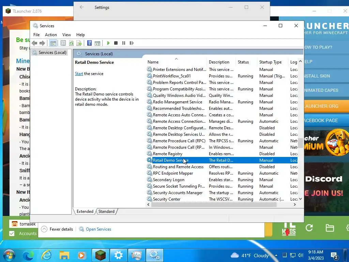
Task: Refresh the services list with toolbar icon
Action: point(71,43)
